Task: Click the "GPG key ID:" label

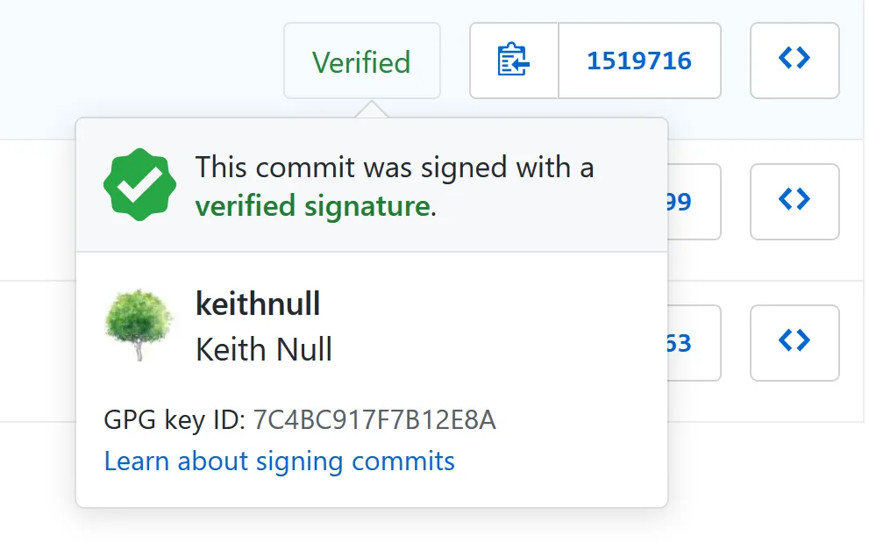Action: (x=175, y=420)
